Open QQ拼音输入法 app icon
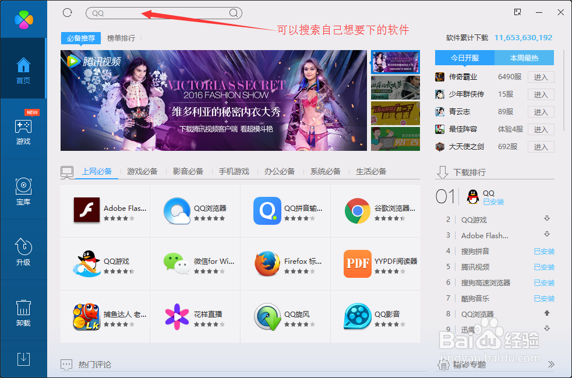This screenshot has height=378, width=572. click(x=267, y=211)
